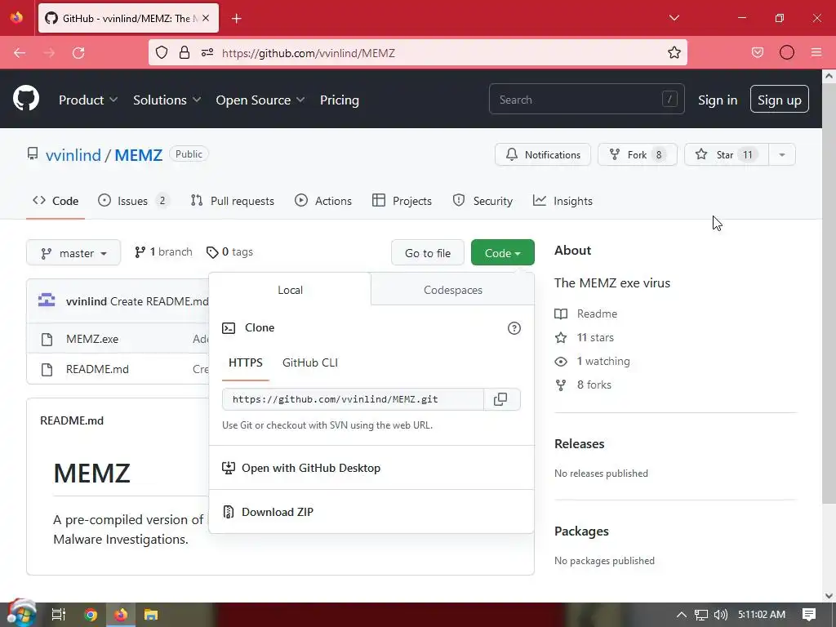Expand the Product navigation menu
The image size is (836, 627).
pos(88,100)
